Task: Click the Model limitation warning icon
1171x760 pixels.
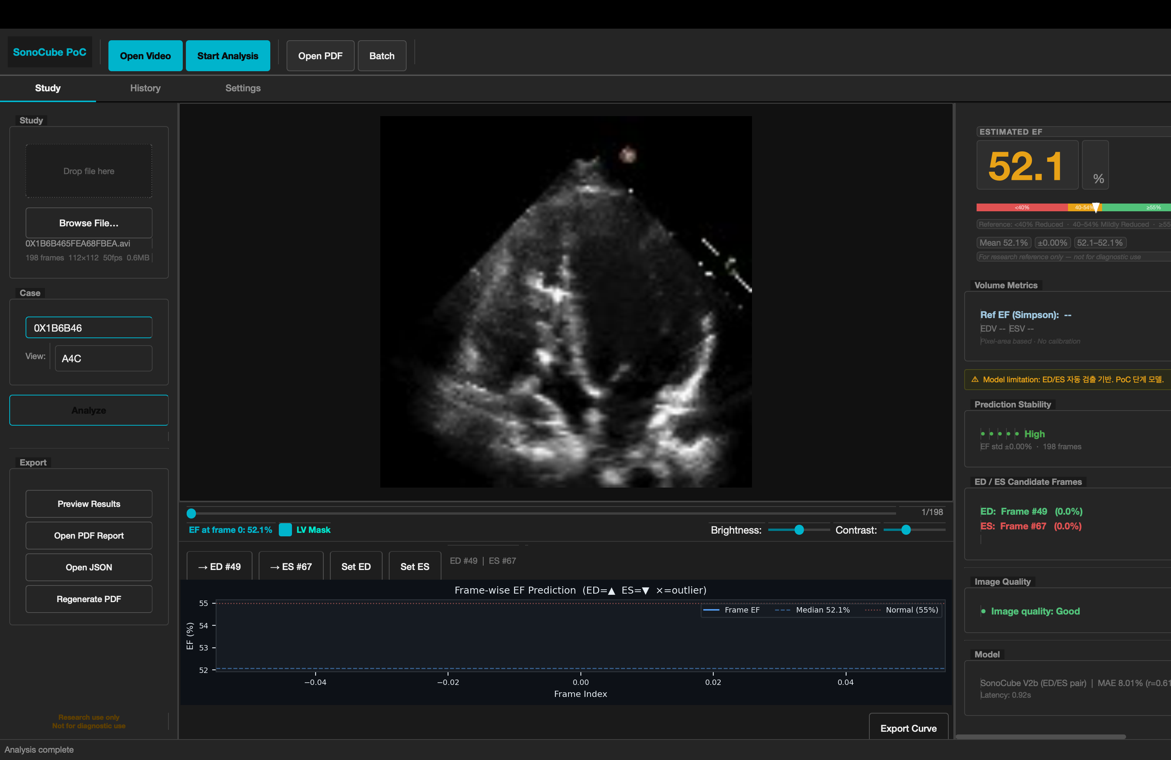Action: click(x=975, y=379)
